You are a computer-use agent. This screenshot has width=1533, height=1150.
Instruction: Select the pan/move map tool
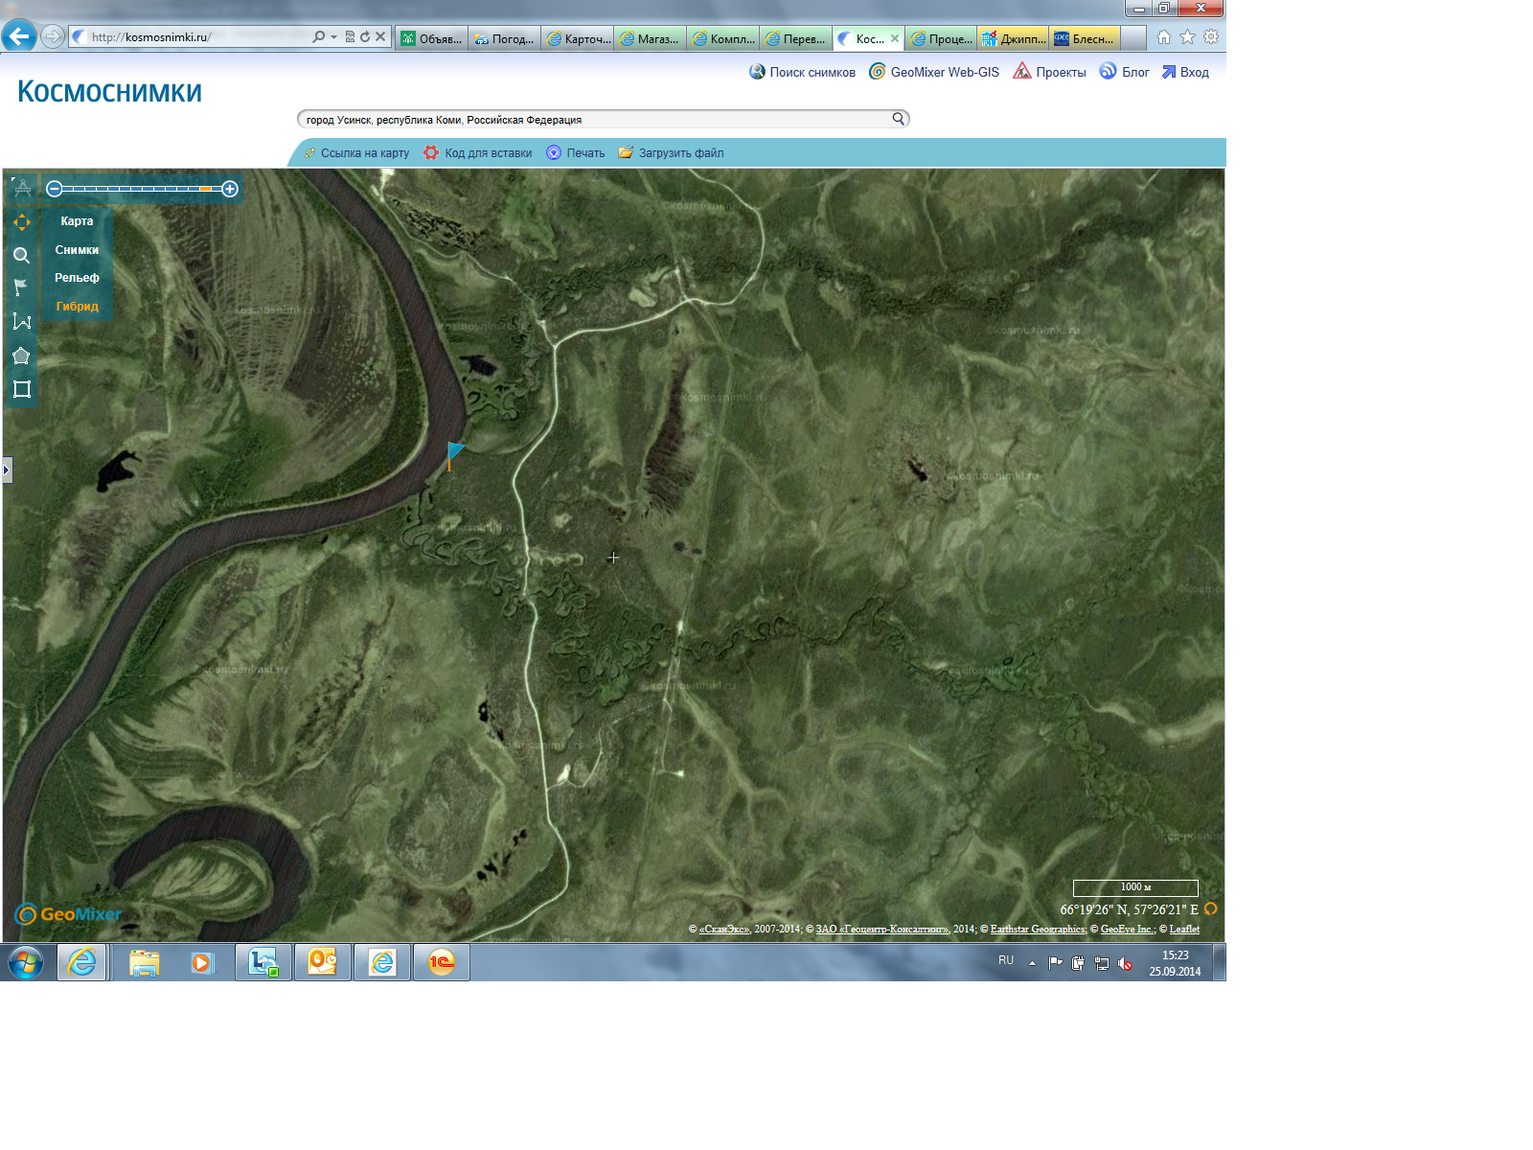(x=21, y=222)
